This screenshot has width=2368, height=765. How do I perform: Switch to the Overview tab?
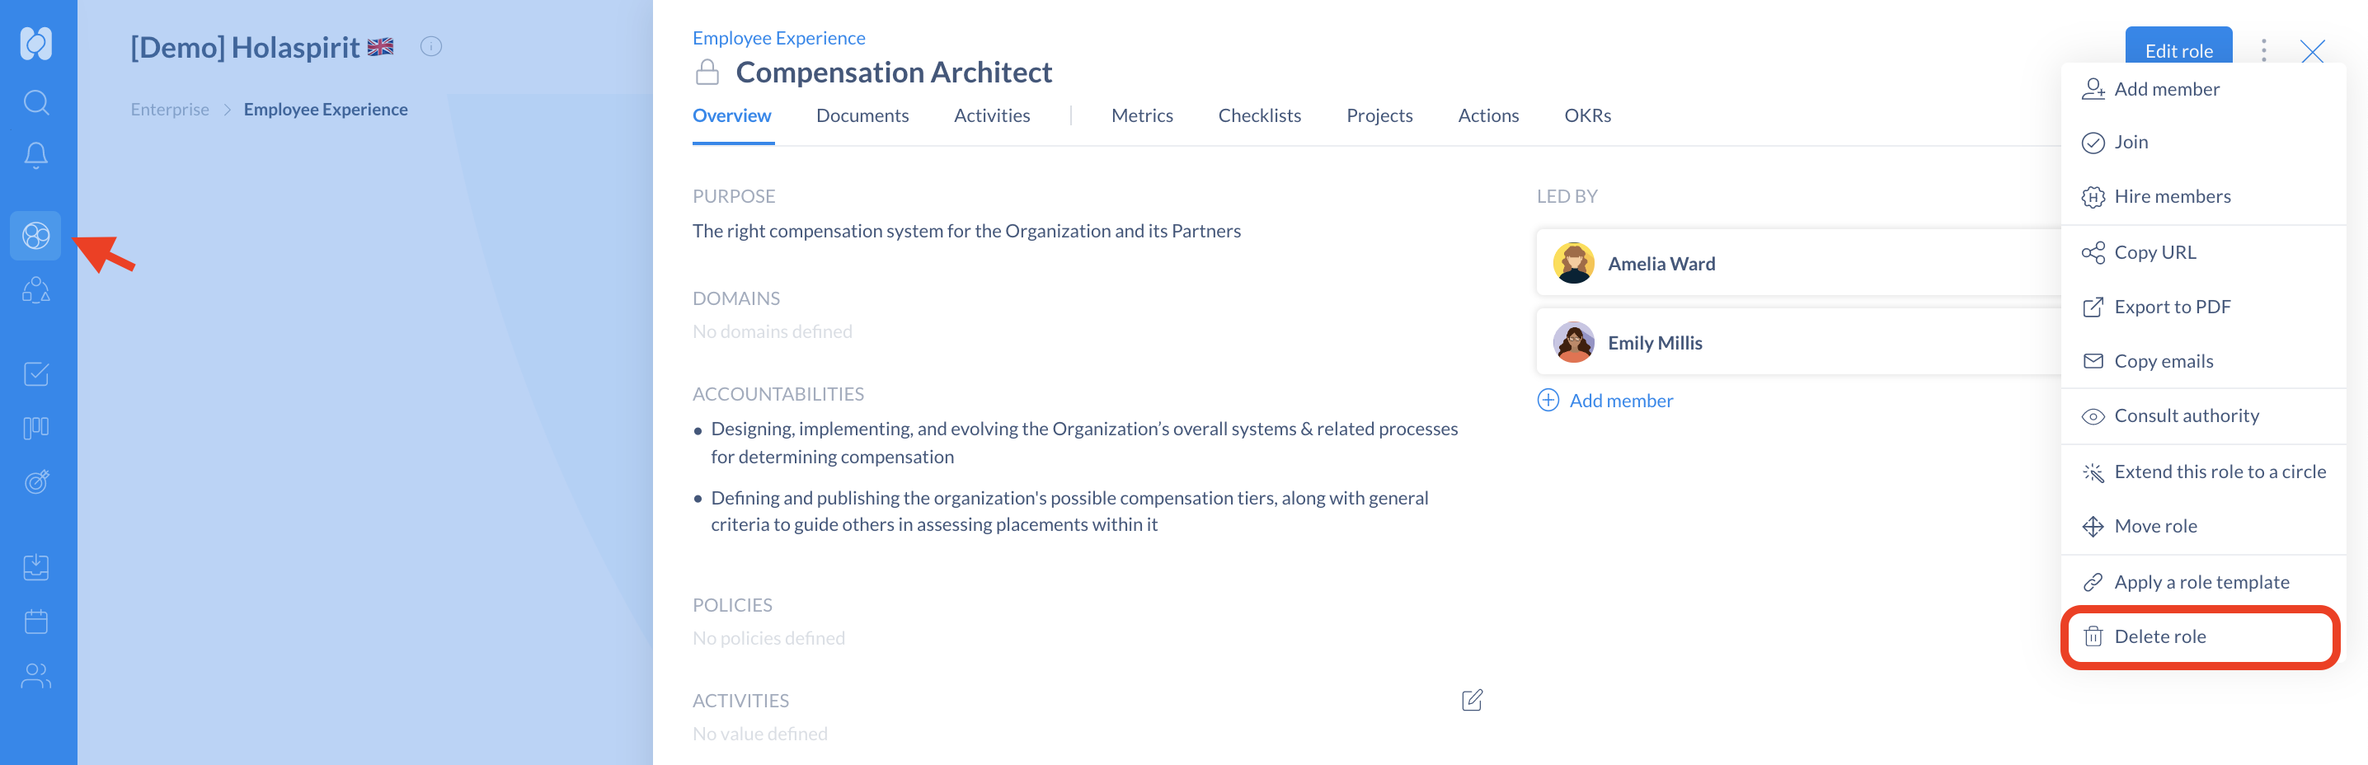[731, 116]
